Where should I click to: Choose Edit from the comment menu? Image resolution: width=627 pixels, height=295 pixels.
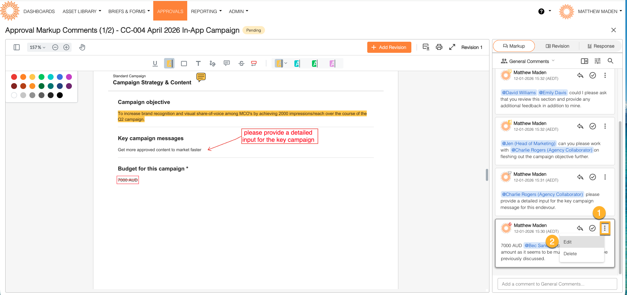(582, 242)
